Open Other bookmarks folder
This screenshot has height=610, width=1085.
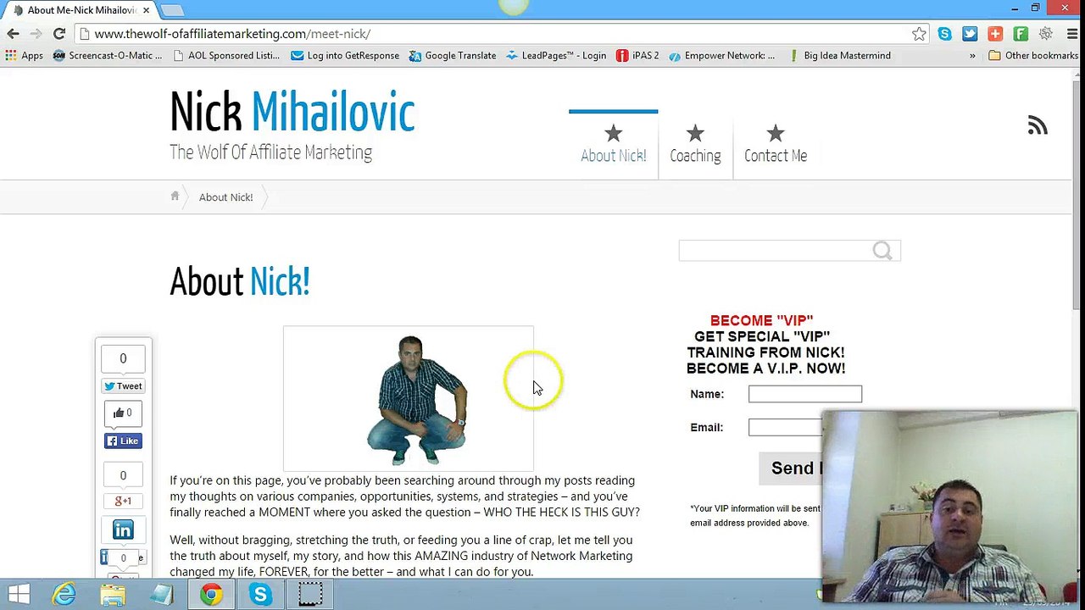1033,56
